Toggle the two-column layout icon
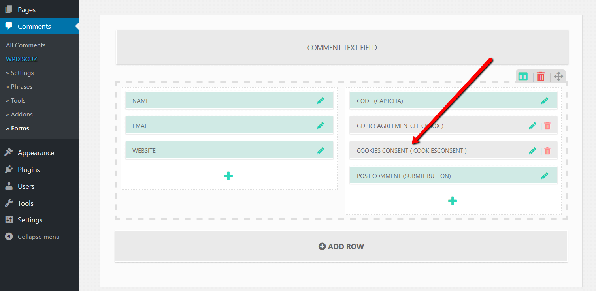This screenshot has width=596, height=291. (523, 77)
